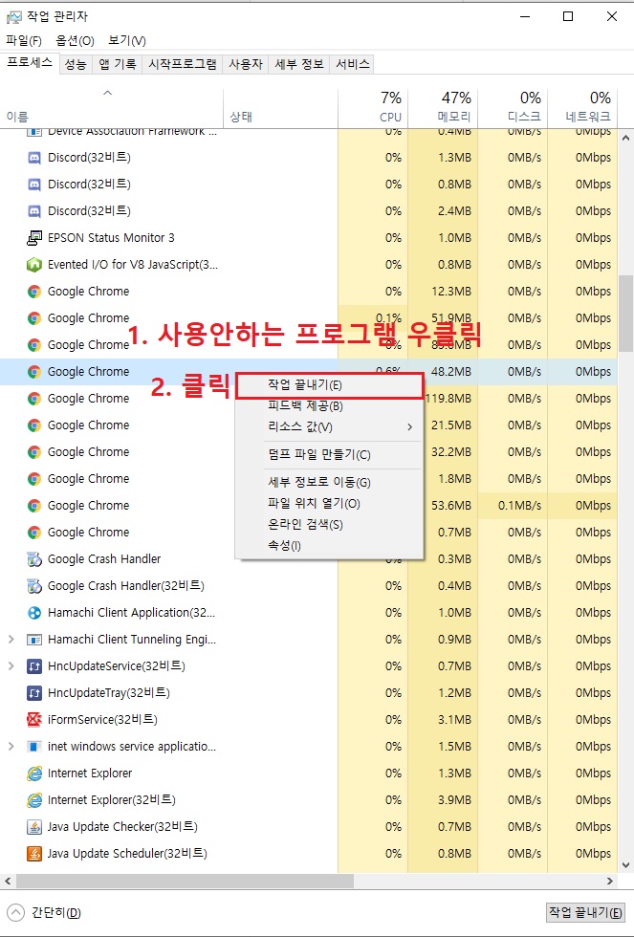Select the Google Crash Handler(32비트) icon
The width and height of the screenshot is (634, 937).
click(x=34, y=586)
